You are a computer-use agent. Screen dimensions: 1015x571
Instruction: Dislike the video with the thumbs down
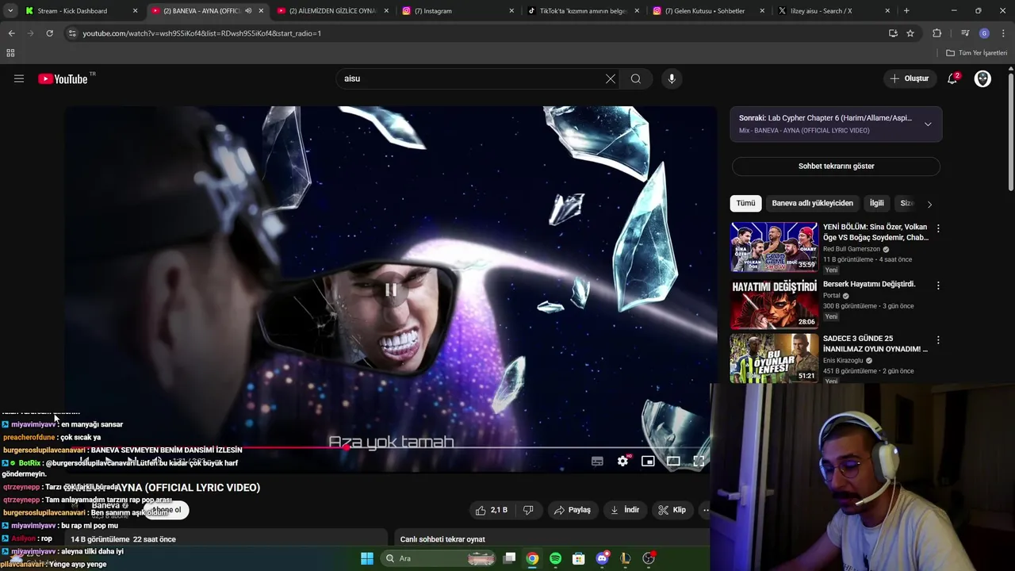528,510
